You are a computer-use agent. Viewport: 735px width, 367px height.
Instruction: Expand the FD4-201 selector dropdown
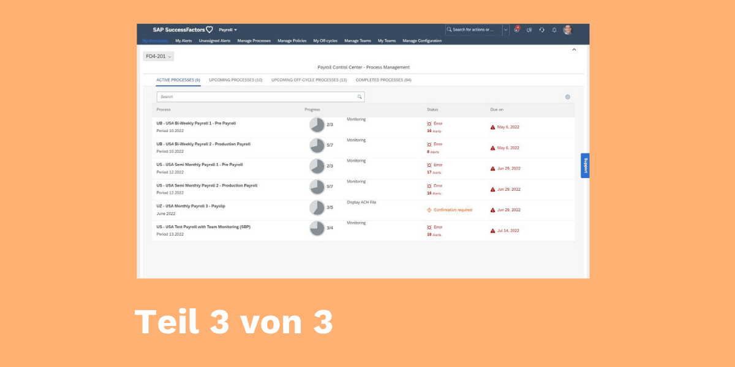[x=159, y=56]
